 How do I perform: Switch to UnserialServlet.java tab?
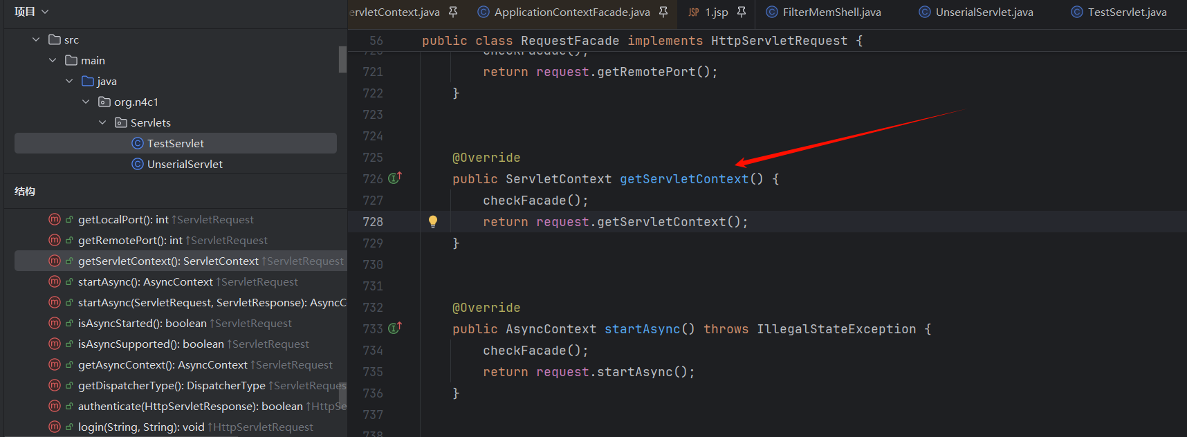click(x=984, y=12)
